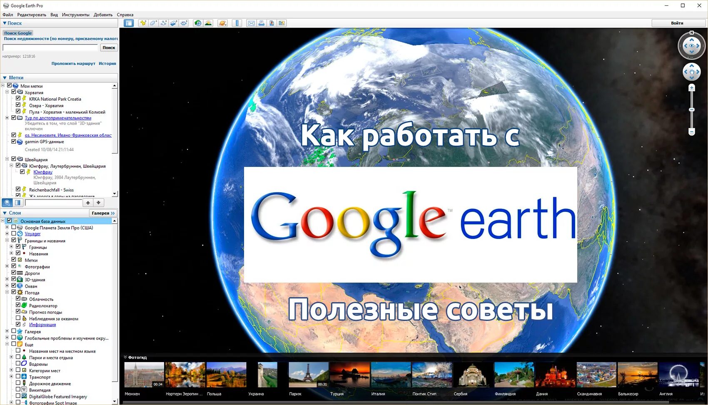Open the Добавить menu
Screen dimensions: 708x405
[103, 15]
